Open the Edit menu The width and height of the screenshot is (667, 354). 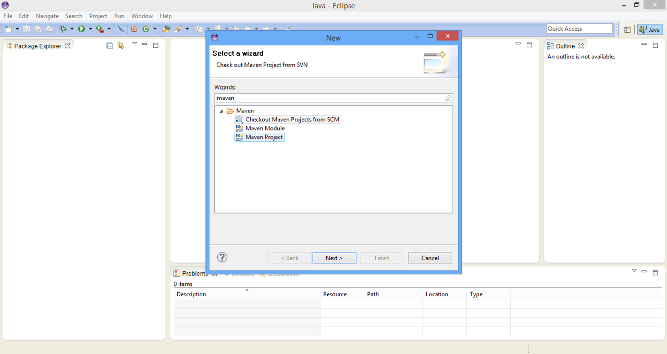24,16
